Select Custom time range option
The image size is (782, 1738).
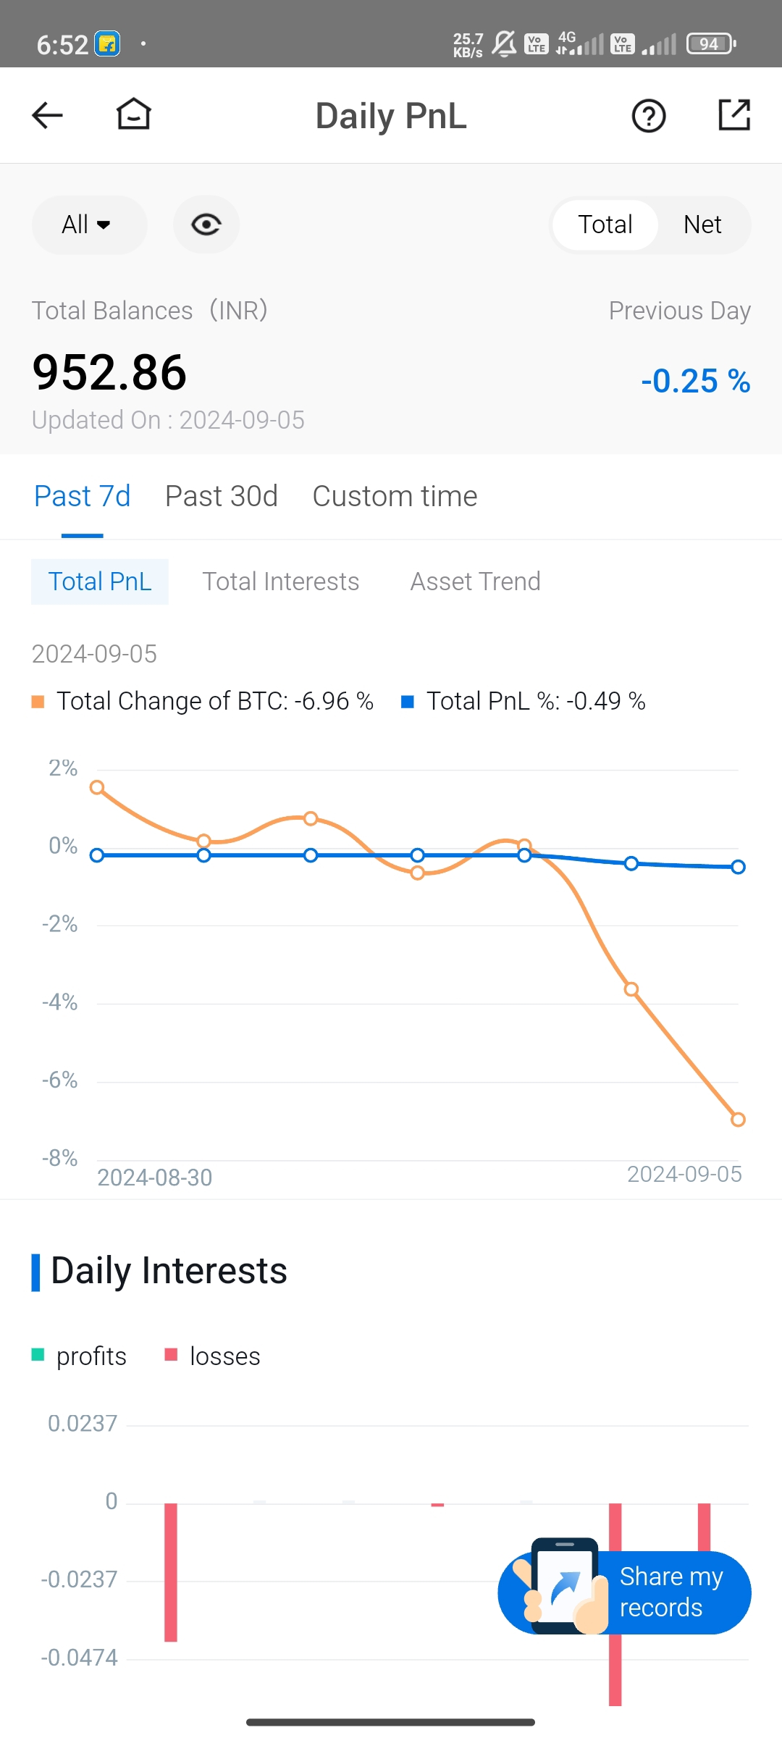tap(395, 495)
